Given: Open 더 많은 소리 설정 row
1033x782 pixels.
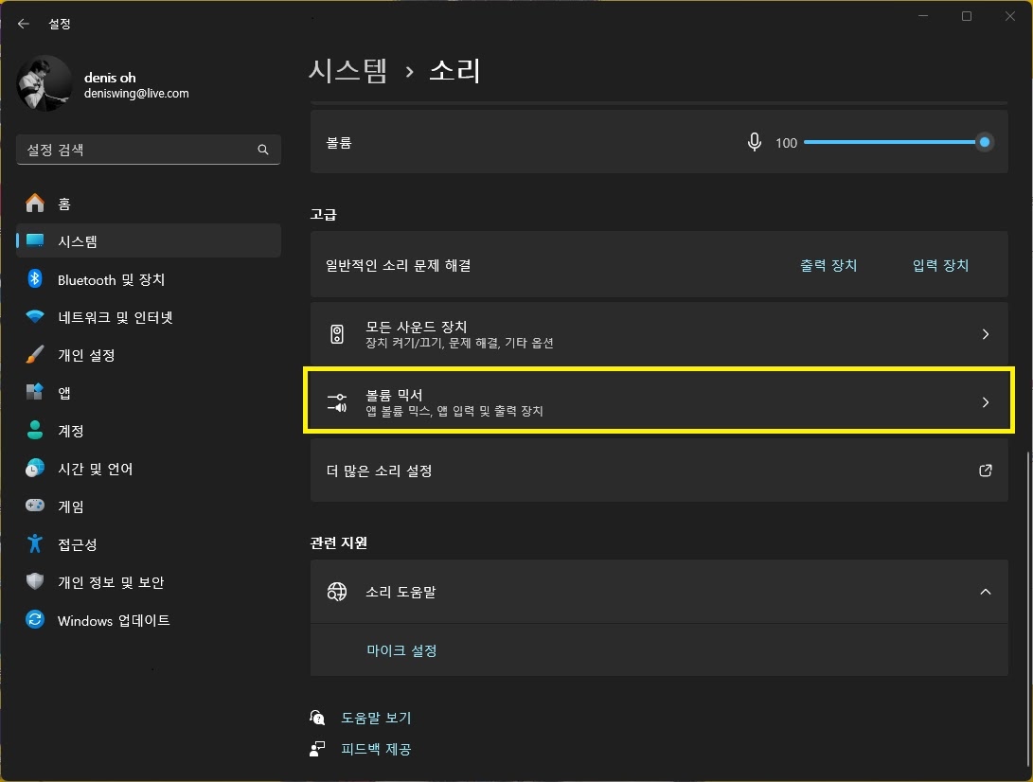Looking at the screenshot, I should (659, 471).
